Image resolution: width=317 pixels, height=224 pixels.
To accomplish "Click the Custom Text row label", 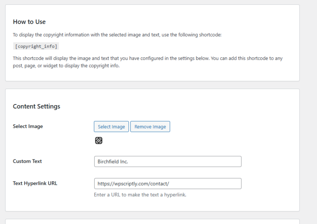I will [27, 161].
